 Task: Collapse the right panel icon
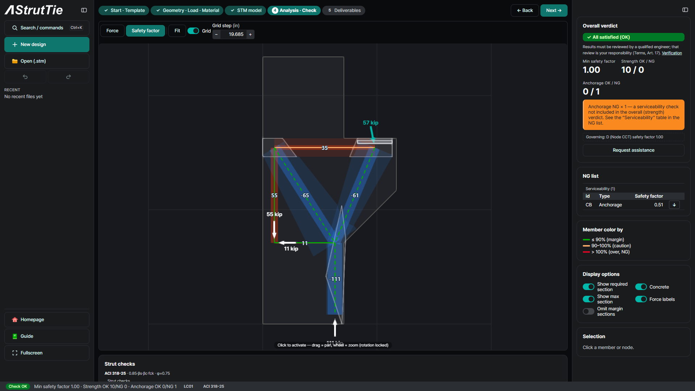point(685,10)
